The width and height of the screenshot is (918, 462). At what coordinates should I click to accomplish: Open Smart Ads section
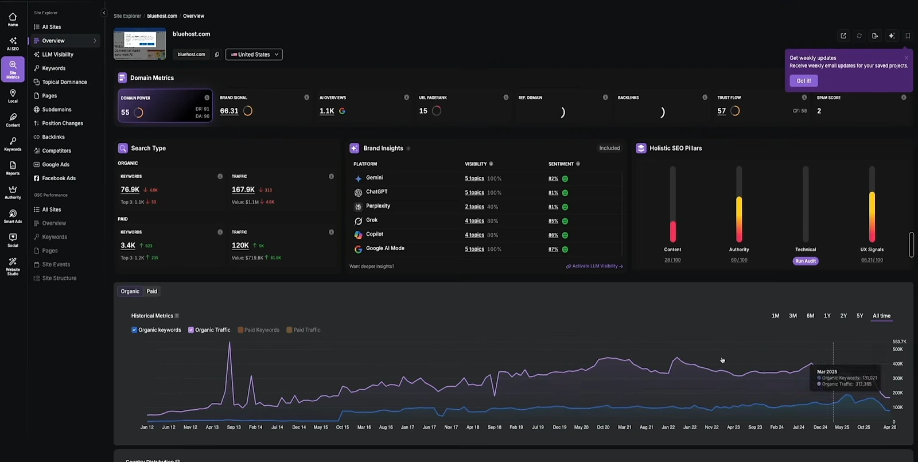(x=13, y=216)
